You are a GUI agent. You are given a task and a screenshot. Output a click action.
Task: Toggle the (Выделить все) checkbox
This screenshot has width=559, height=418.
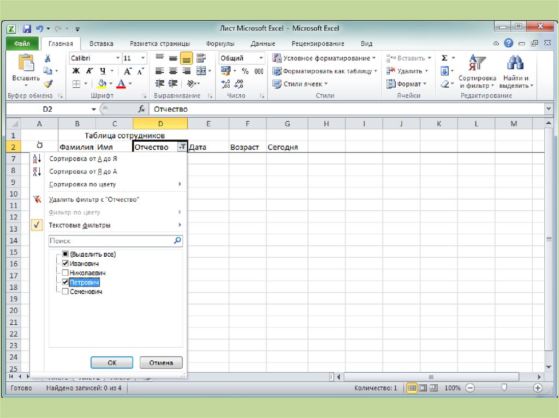click(x=66, y=254)
